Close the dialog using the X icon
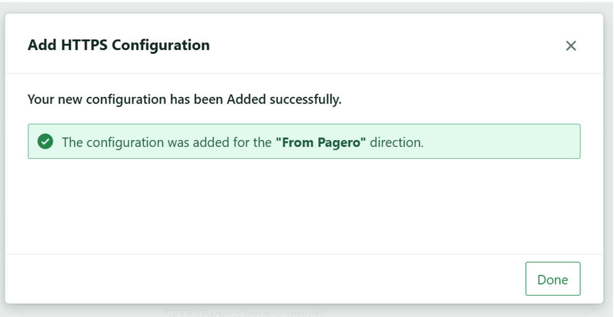Viewport: 614px width, 317px height. click(x=571, y=46)
